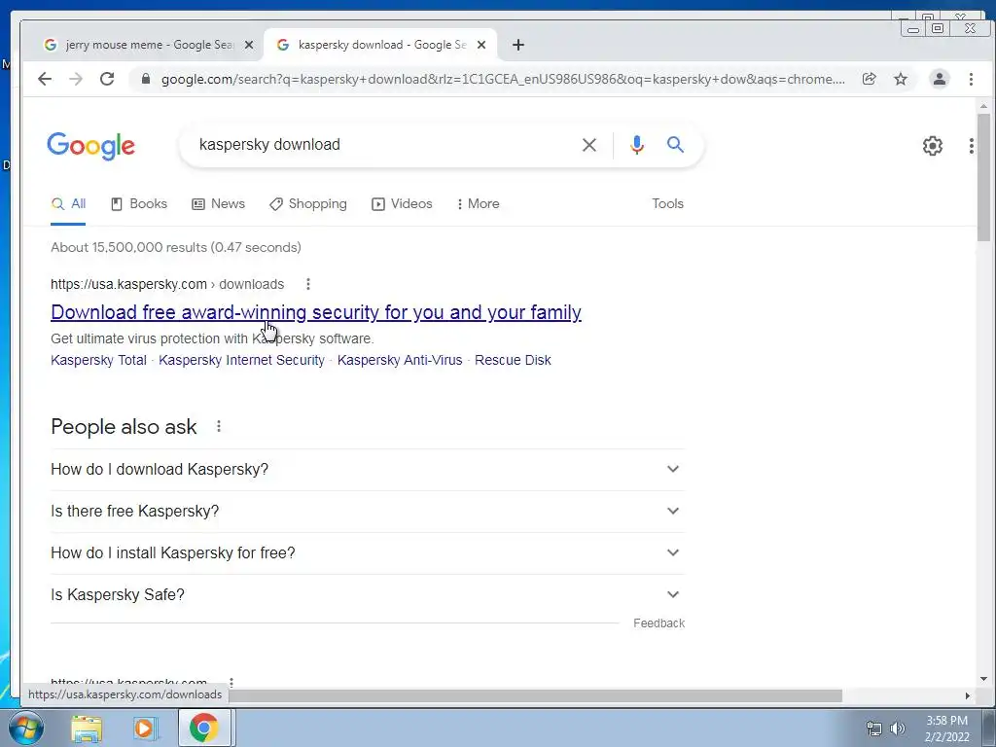Click the blue magnifier search icon
This screenshot has height=747, width=996.
[675, 145]
